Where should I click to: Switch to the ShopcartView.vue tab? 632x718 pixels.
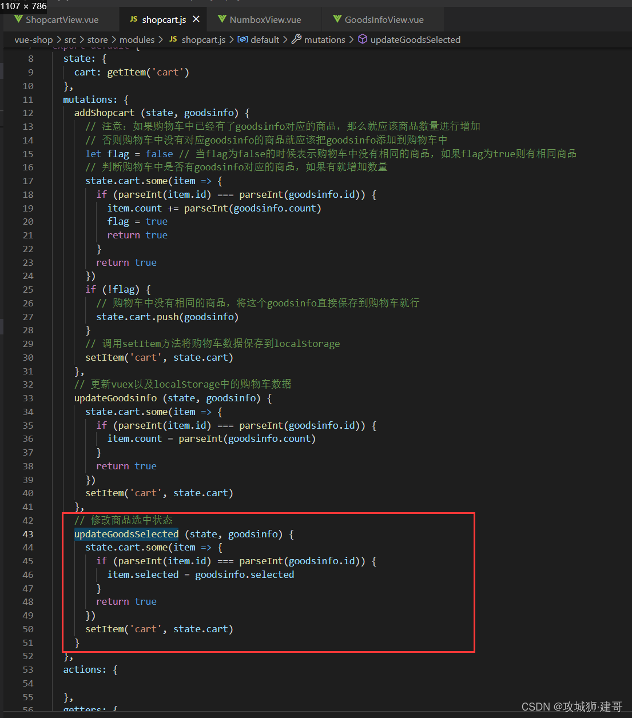point(62,19)
